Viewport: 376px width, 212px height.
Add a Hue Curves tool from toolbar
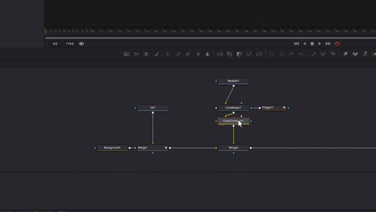click(188, 54)
